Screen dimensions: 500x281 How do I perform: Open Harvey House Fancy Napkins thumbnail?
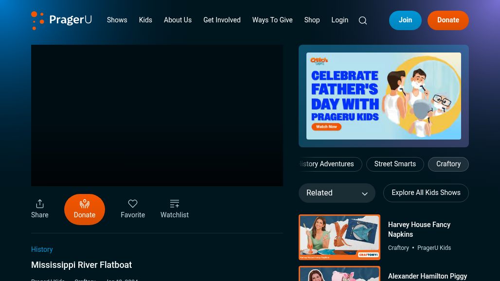339,237
